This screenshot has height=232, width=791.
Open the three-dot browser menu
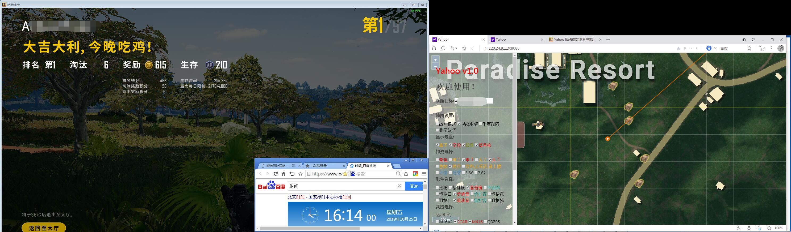click(771, 48)
